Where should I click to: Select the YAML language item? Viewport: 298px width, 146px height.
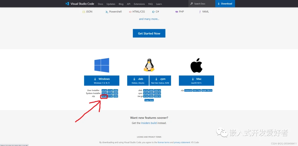click(x=204, y=12)
